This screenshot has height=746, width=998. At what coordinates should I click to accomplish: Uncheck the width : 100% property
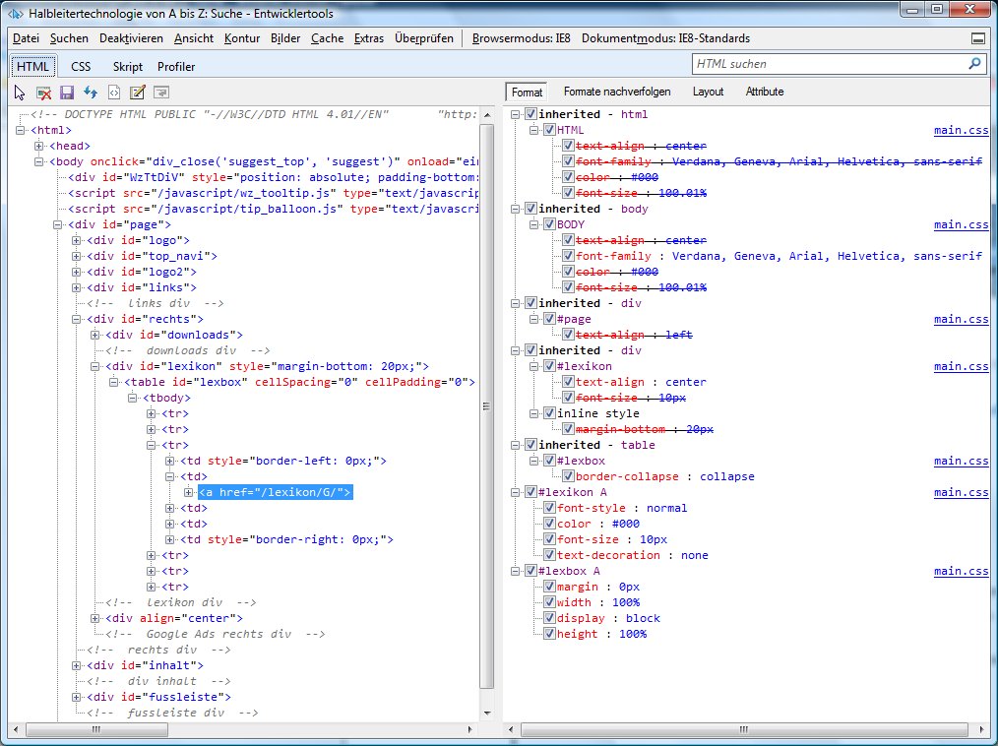[x=549, y=602]
